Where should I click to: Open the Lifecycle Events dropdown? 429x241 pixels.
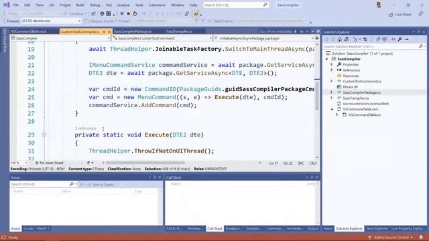102,21
